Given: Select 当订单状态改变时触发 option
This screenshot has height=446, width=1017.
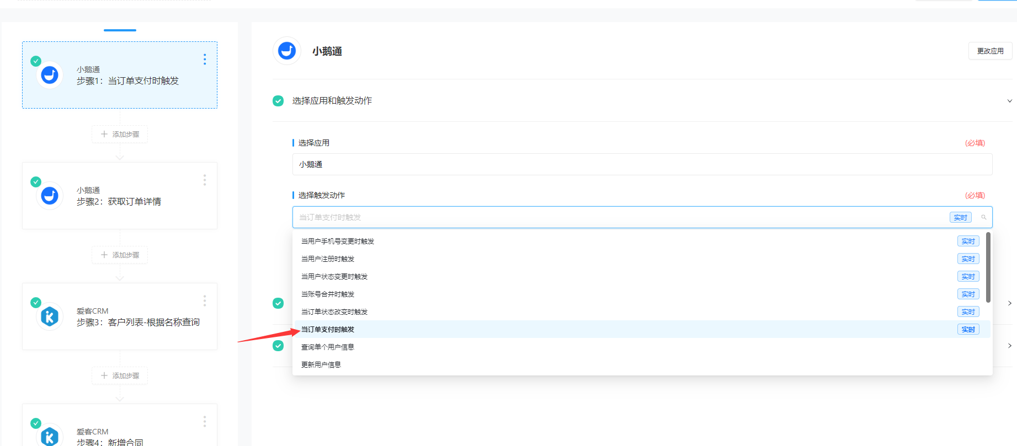Looking at the screenshot, I should [x=642, y=312].
